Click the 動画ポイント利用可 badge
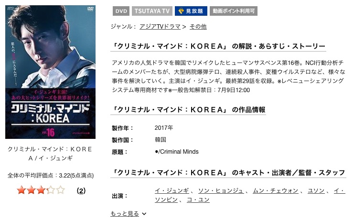Screen dimensions: 354x220 coord(234,11)
